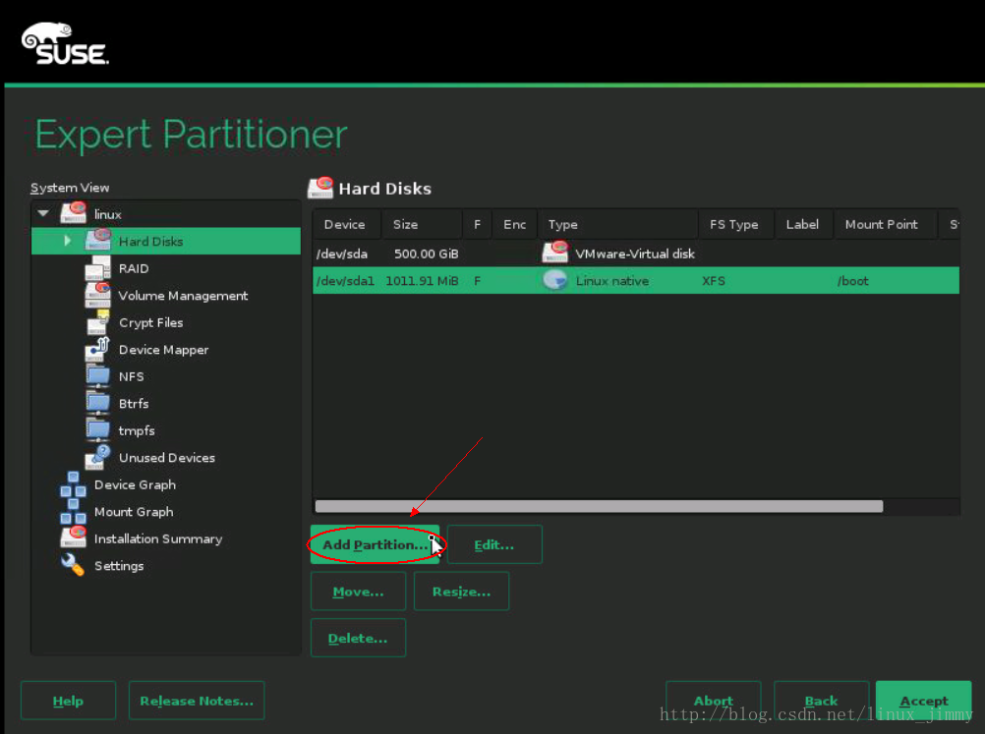The width and height of the screenshot is (985, 734).
Task: Click the F column header
Action: (478, 224)
